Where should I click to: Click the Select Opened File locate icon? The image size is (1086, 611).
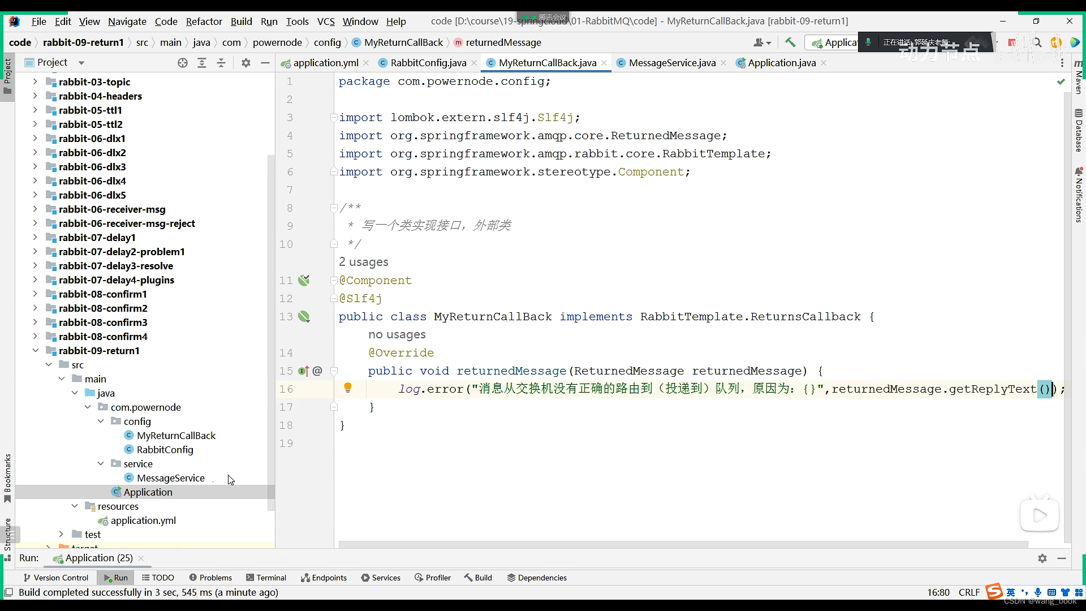pos(182,63)
